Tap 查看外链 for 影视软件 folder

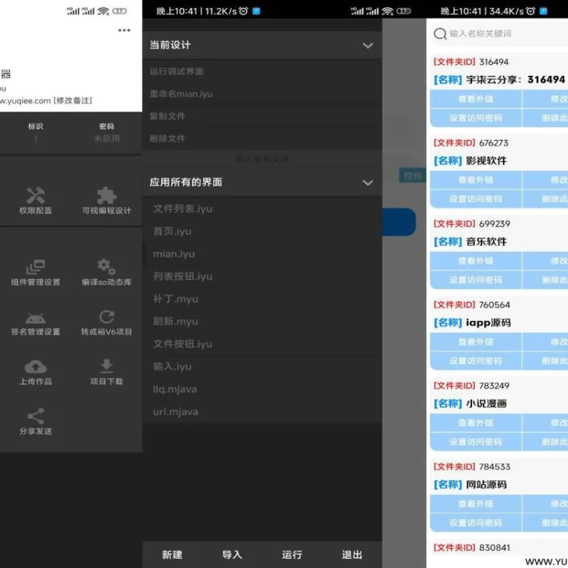tap(476, 180)
